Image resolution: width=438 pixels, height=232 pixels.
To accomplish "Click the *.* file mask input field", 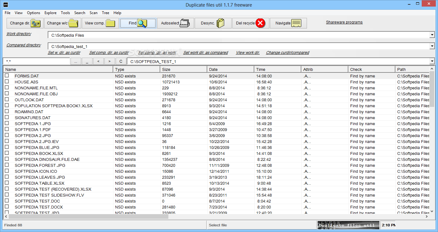I will (x=36, y=61).
